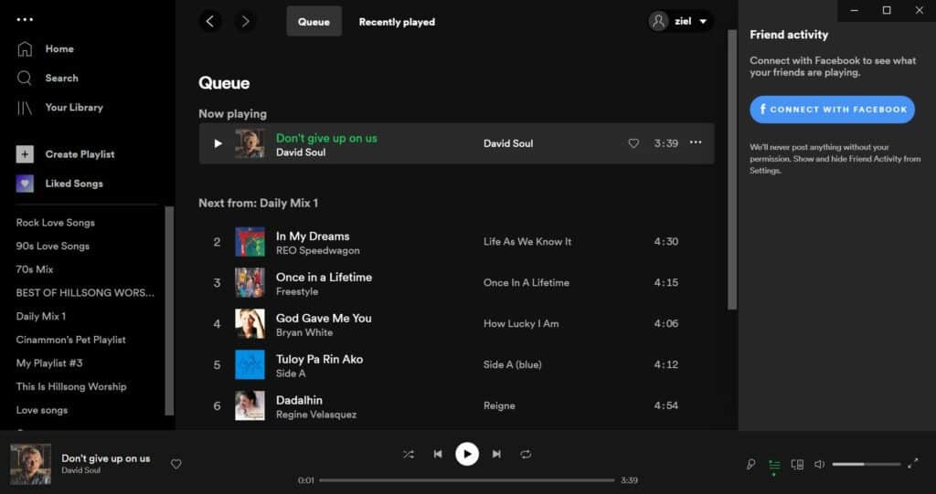Viewport: 936px width, 494px height.
Task: Click the main queue scrollbar
Action: [732, 170]
